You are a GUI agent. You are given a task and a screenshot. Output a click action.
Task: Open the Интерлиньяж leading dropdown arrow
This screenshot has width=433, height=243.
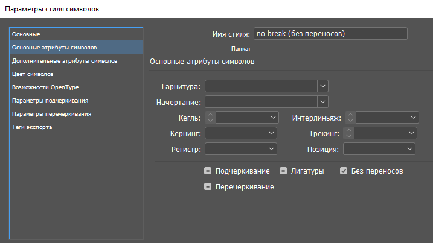coord(413,118)
